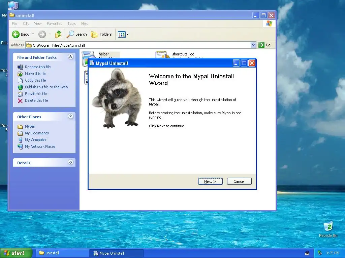Maximize the uninstall Explorer window
345x258 pixels.
[263, 15]
